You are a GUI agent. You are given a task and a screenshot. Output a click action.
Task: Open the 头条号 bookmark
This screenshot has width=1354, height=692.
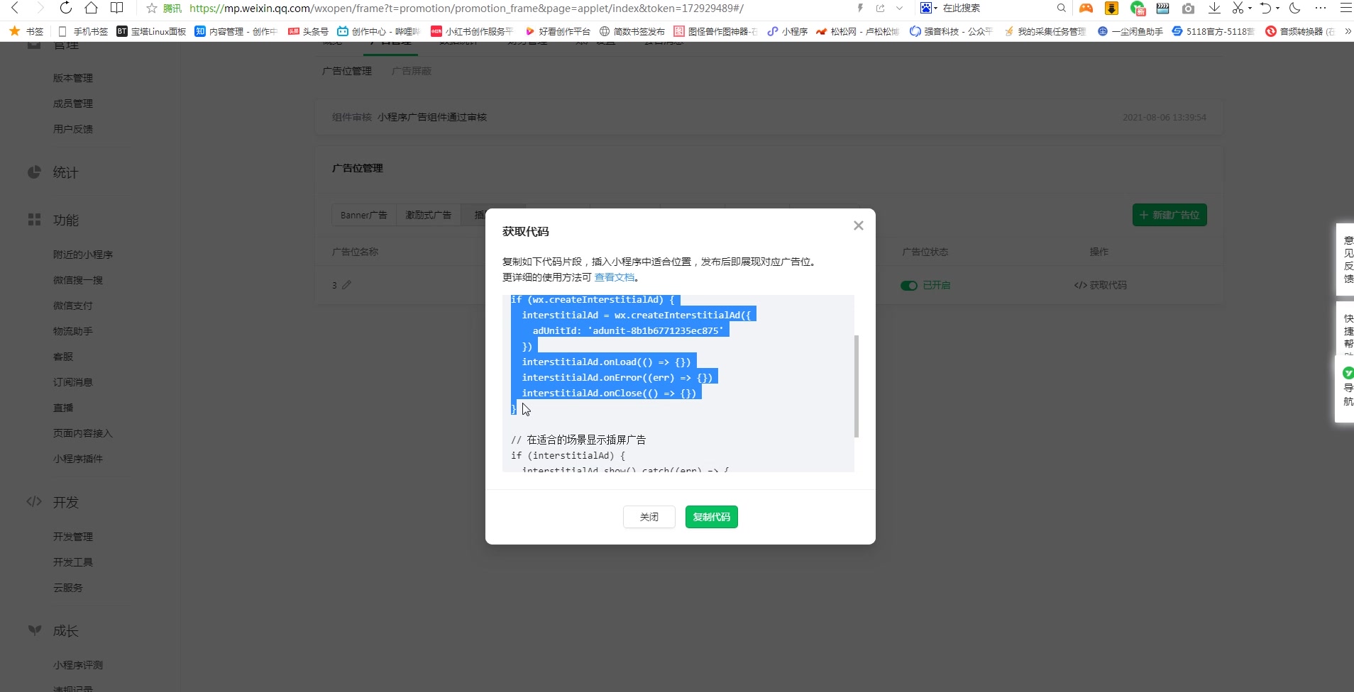point(308,31)
